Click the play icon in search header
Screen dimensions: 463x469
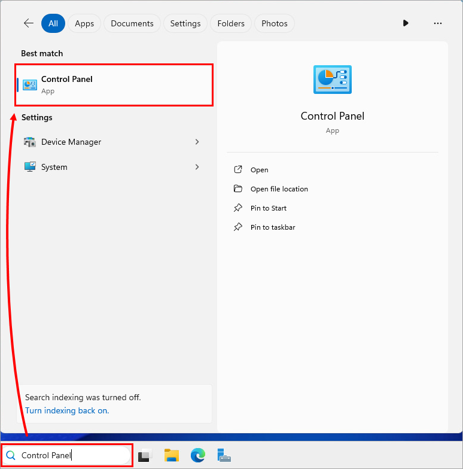(x=406, y=23)
